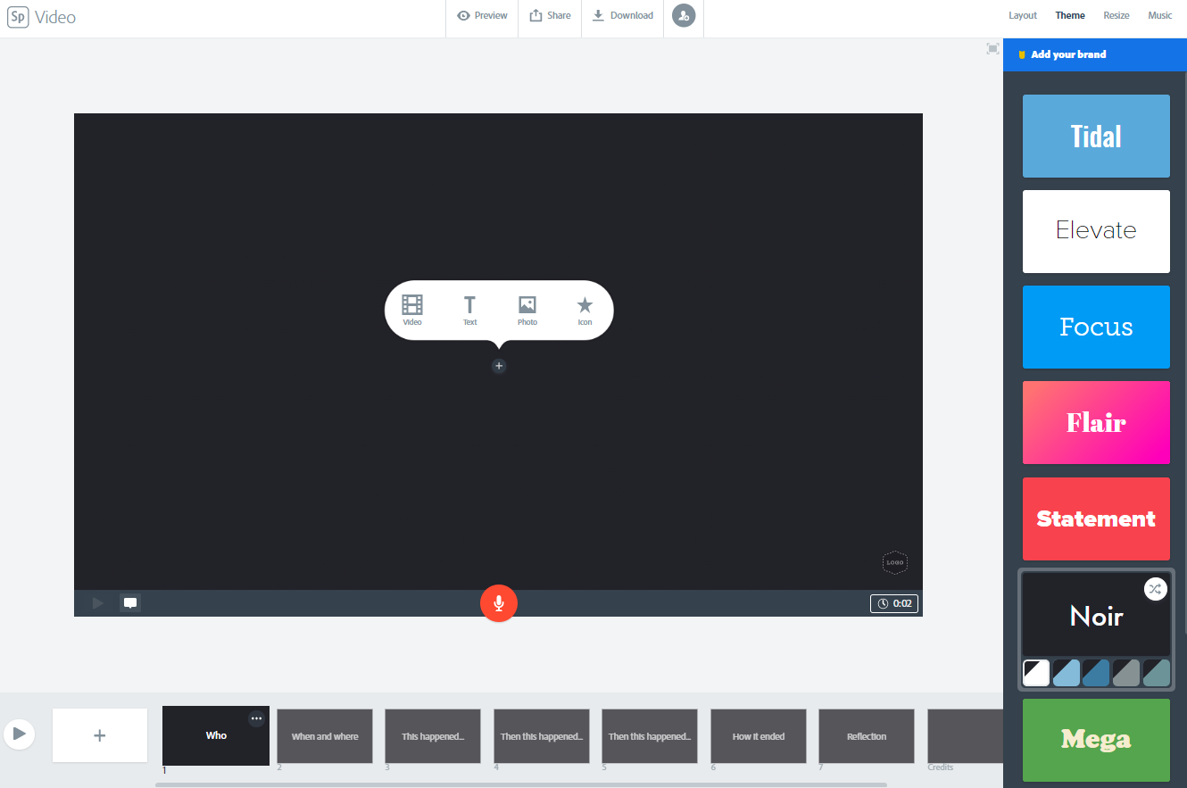The width and height of the screenshot is (1187, 788).
Task: Select the How it ended slide
Action: click(x=759, y=736)
